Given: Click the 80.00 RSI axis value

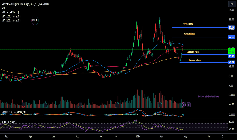Looking at the screenshot, I should [x=231, y=122].
